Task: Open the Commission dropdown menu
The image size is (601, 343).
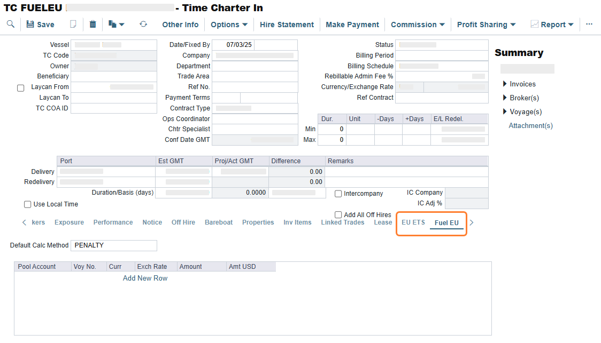Action: (x=418, y=25)
